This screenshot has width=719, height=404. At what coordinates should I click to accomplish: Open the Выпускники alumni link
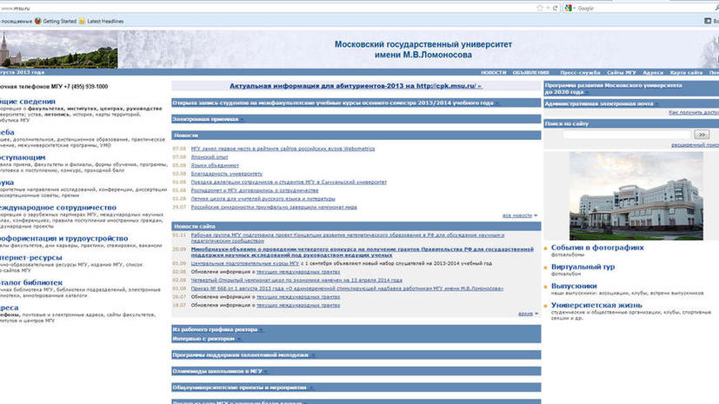574,286
